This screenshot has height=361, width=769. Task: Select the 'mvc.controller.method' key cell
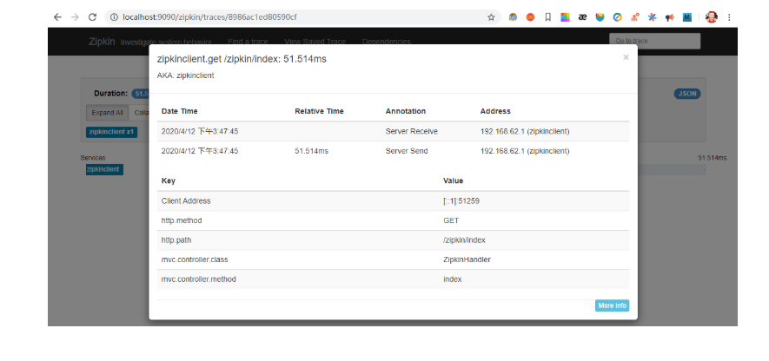pos(199,279)
